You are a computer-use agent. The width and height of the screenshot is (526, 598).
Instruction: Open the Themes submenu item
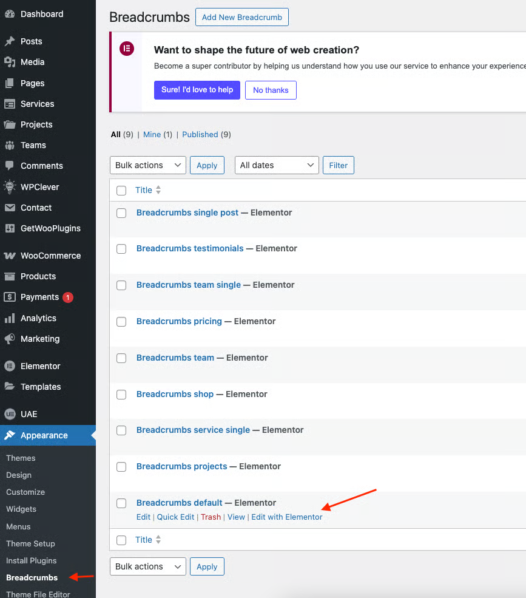[x=21, y=458]
